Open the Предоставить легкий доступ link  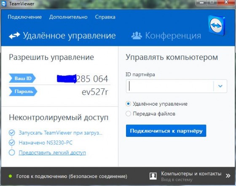52,153
